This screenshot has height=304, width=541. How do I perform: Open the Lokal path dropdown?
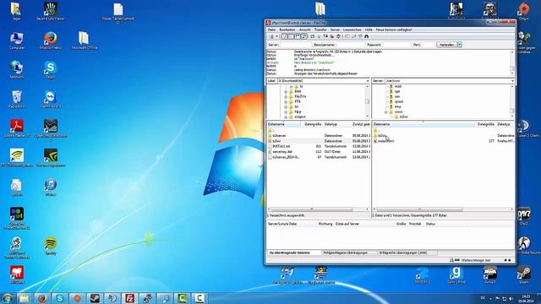point(368,81)
